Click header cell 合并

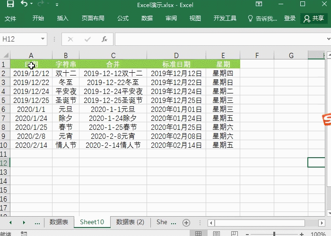[x=113, y=64]
